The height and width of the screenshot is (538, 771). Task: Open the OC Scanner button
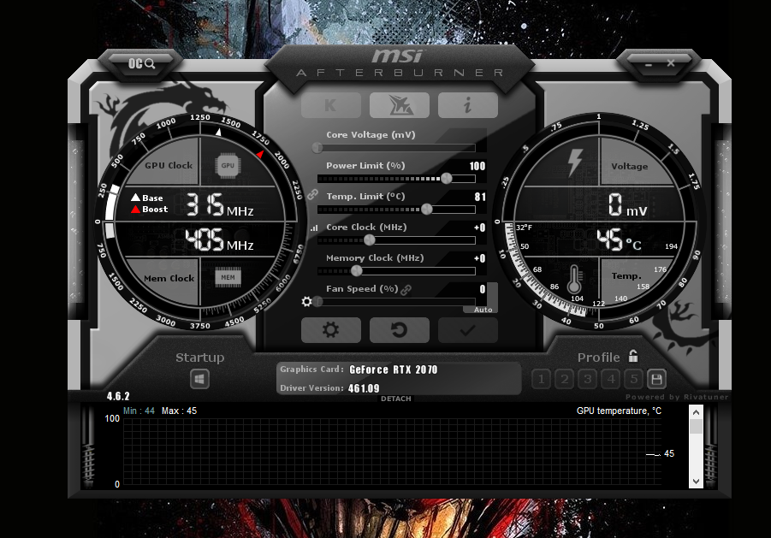(x=141, y=64)
